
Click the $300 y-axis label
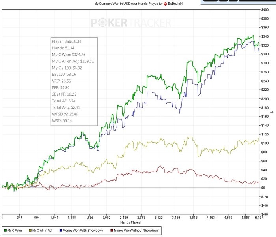tap(265, 54)
